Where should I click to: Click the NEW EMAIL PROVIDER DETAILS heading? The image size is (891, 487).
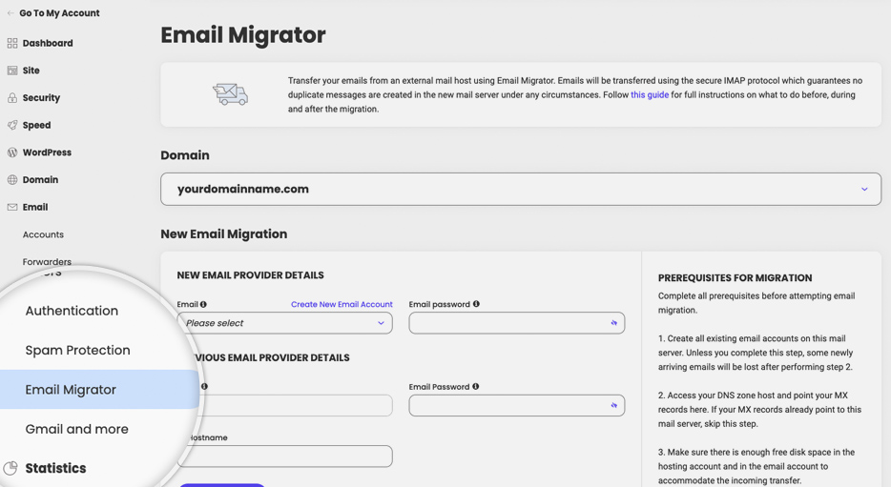[250, 275]
